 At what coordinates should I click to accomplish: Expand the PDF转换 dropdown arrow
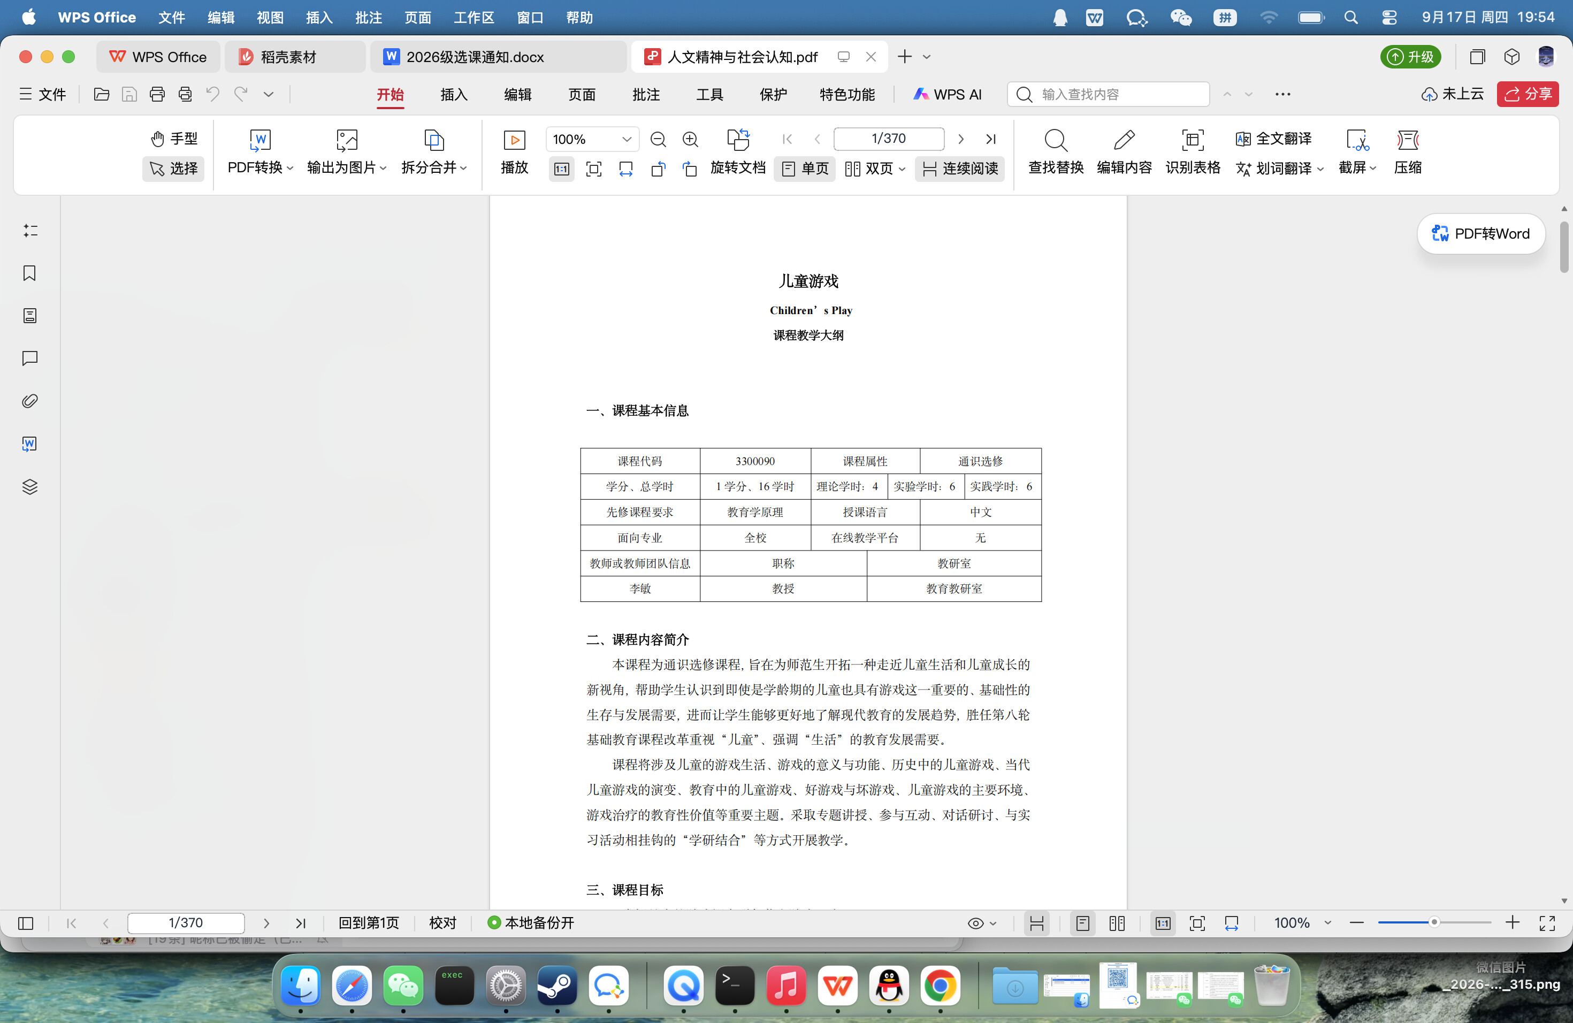coord(290,168)
